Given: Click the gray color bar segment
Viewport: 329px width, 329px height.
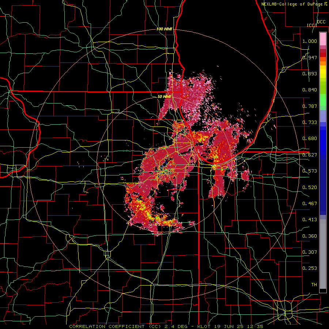Looking at the screenshot, I should (x=323, y=254).
